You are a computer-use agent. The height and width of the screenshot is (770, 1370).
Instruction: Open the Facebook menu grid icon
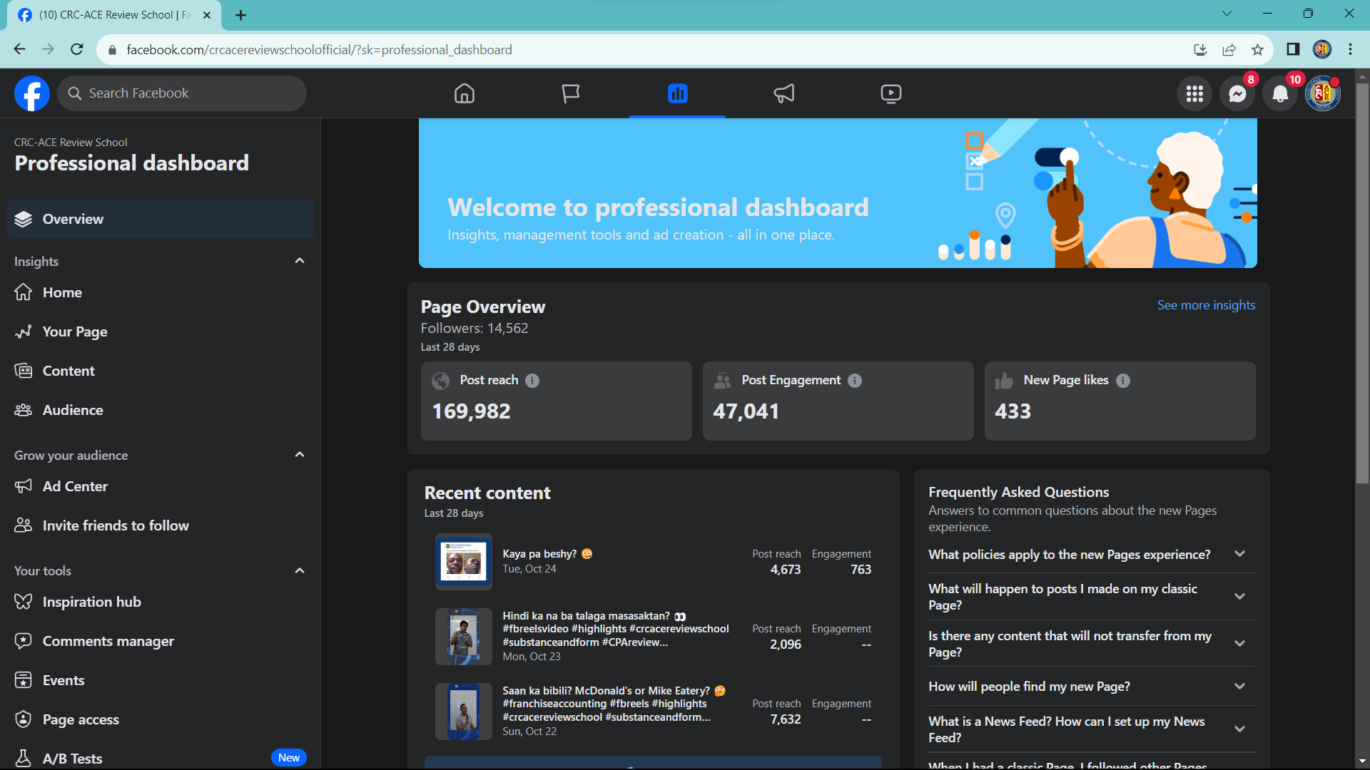(x=1194, y=94)
